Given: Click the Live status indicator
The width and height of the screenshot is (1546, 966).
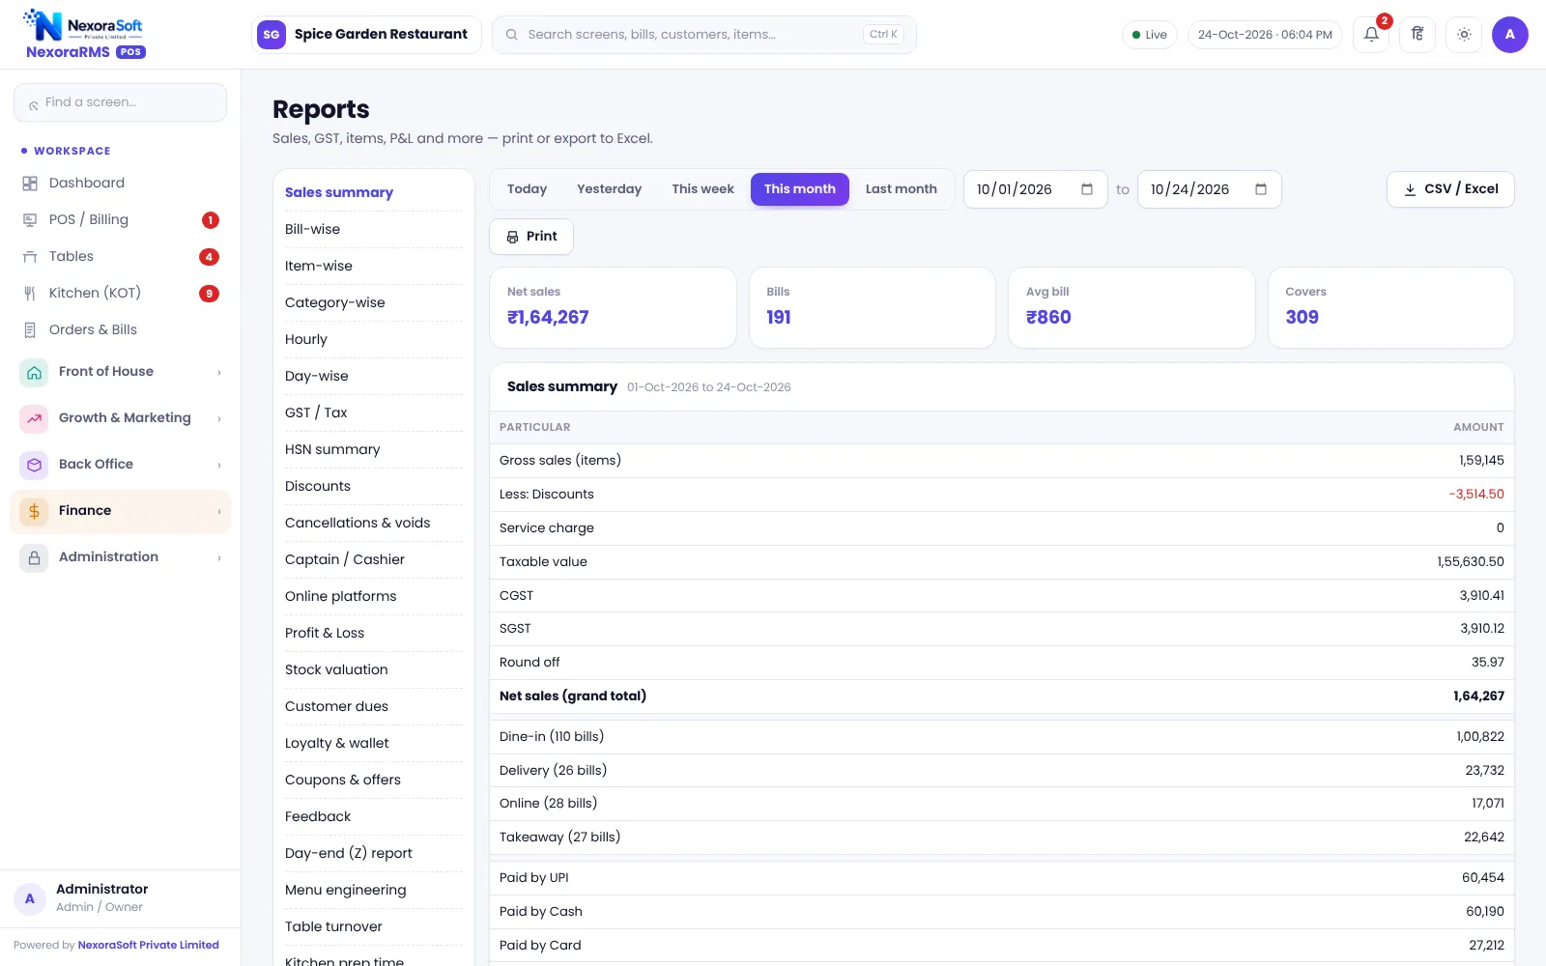Looking at the screenshot, I should pos(1150,35).
